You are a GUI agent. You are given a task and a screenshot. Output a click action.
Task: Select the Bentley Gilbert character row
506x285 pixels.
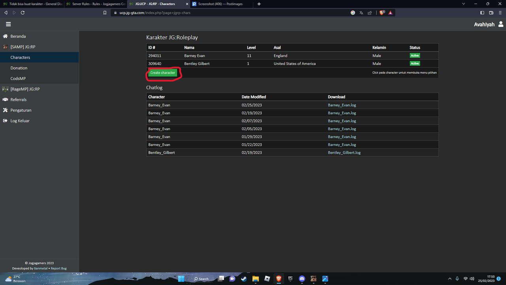[292, 63]
